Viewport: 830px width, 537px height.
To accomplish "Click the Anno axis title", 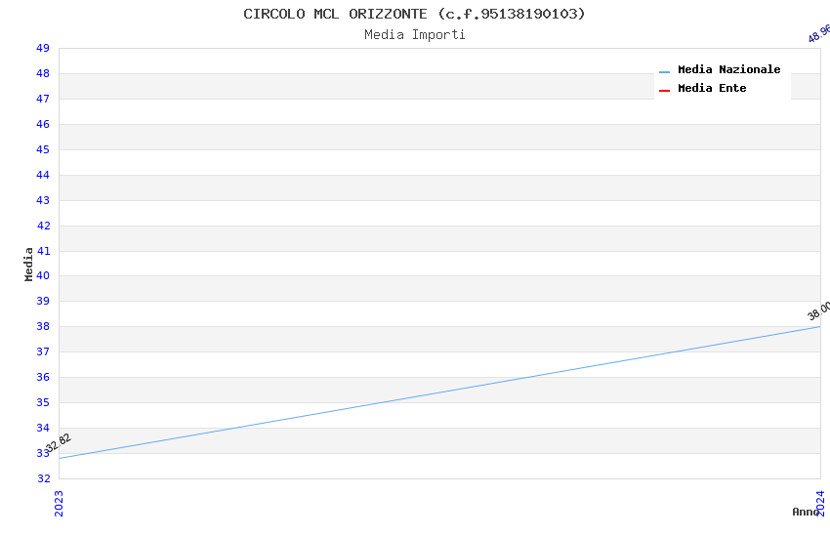I will click(806, 512).
